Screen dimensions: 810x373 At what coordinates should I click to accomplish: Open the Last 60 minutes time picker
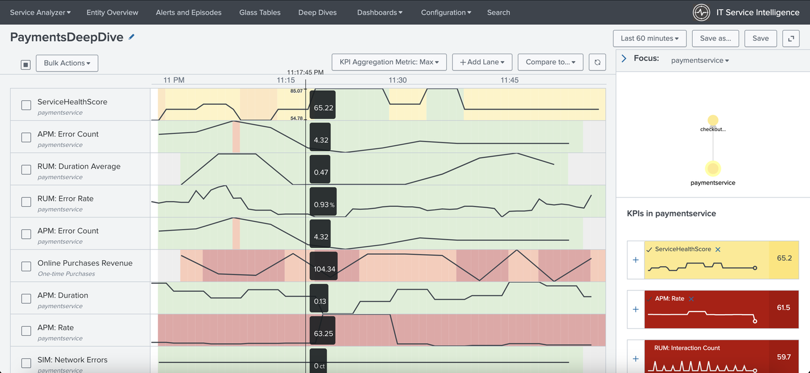[649, 38]
